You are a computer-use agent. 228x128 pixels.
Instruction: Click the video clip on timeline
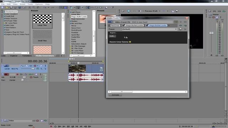coord(86,69)
